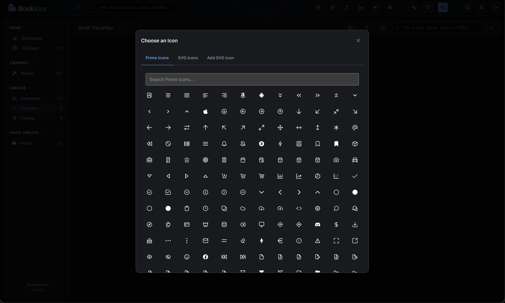Select the Apple icon for the shelf

[x=205, y=111]
